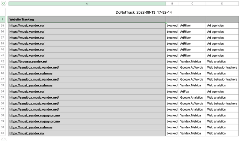Image resolution: width=239 pixels, height=141 pixels.
Task: Select Google AdWords cell in row 47
Action: point(192,79)
